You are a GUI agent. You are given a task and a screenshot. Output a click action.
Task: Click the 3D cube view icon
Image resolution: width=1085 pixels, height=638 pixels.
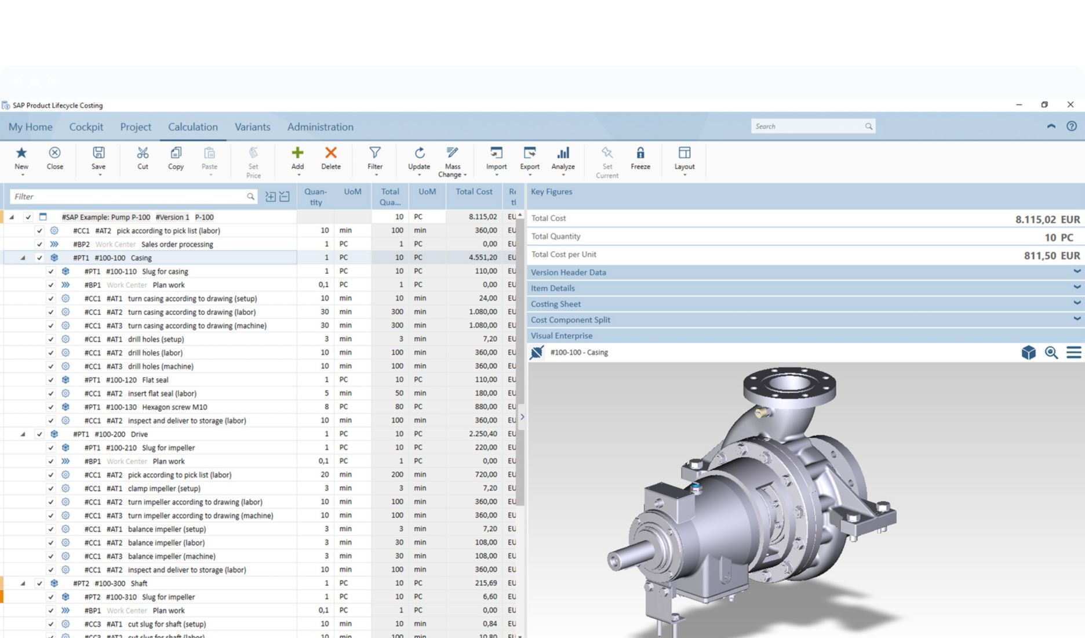click(1028, 353)
